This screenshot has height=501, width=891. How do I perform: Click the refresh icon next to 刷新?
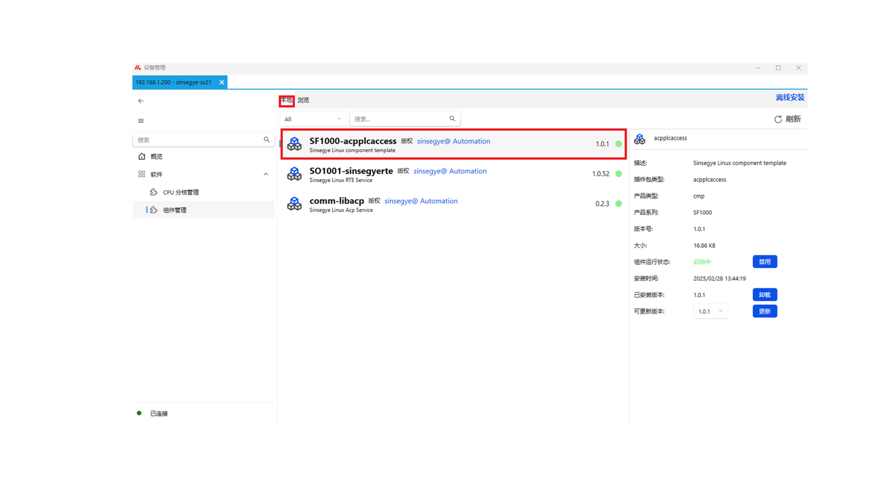(x=778, y=119)
